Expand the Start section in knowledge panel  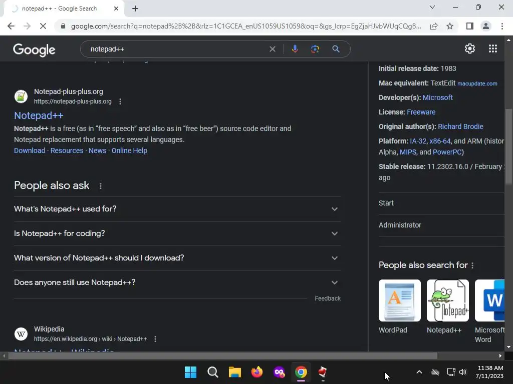coord(441,203)
